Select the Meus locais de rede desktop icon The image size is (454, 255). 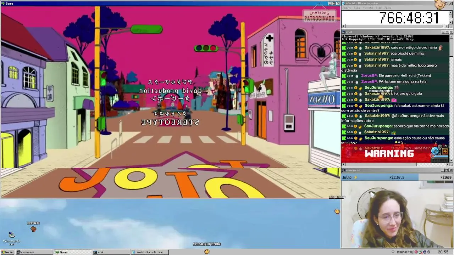[x=11, y=239]
